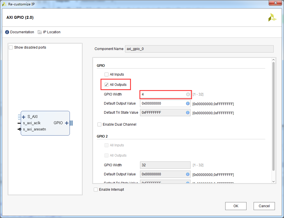This screenshot has width=284, height=218.
Task: Click the Component Name label
Action: 109,49
